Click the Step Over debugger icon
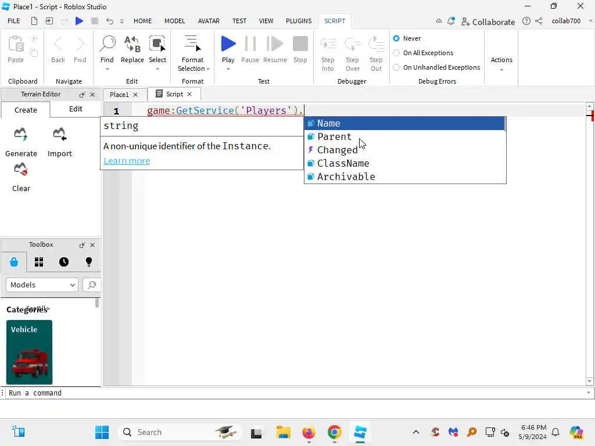Image resolution: width=595 pixels, height=446 pixels. [x=352, y=44]
